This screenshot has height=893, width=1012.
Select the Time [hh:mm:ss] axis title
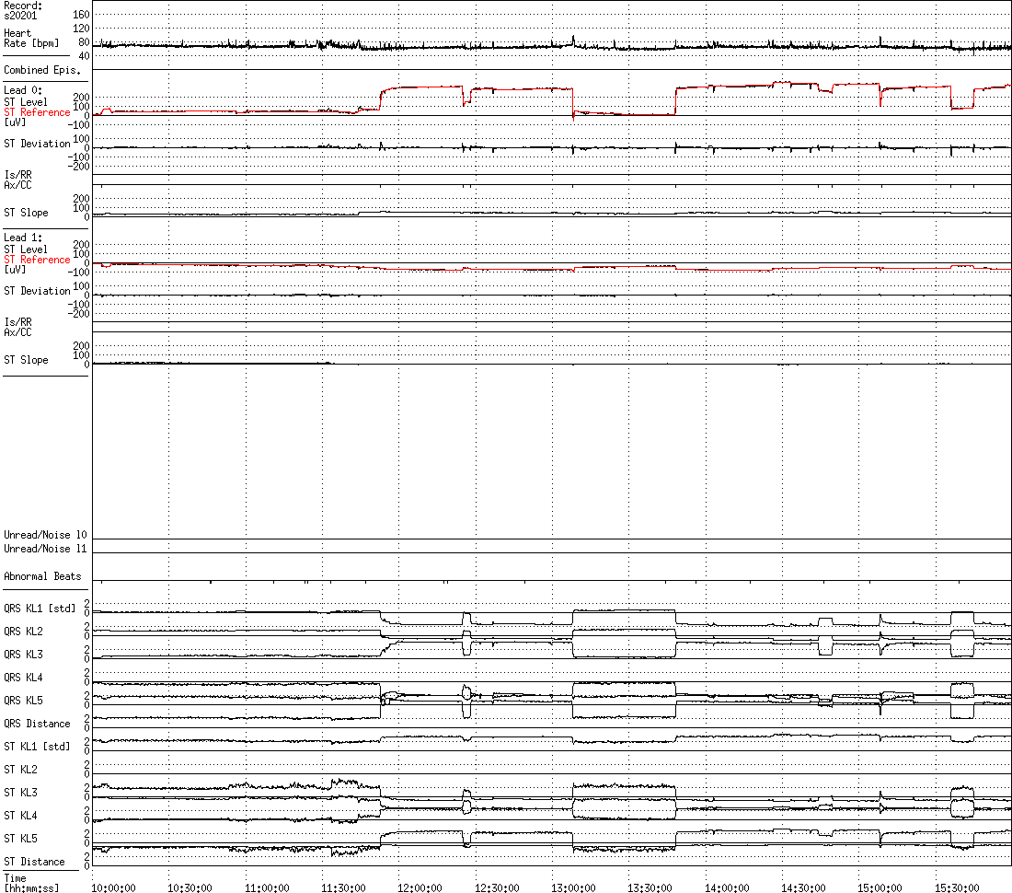click(x=29, y=884)
